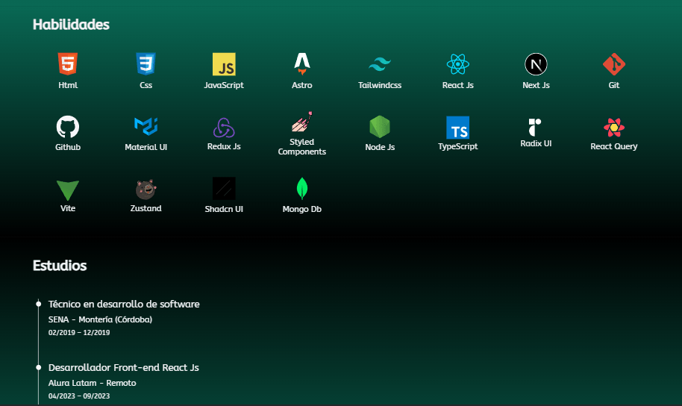
Task: Select the 'Técnico en desarrollo de software' title
Action: (x=124, y=304)
